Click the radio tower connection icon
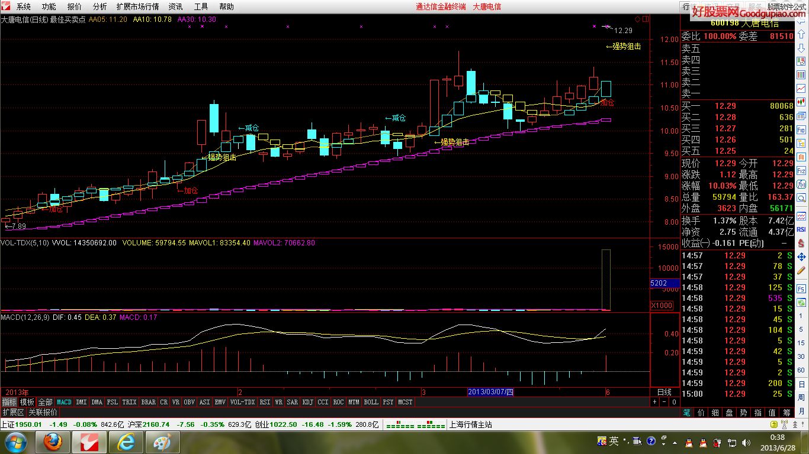 [784, 424]
